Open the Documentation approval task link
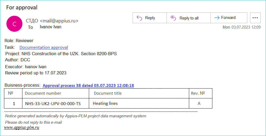Image resolution: width=266 pixels, height=136 pixels. [44, 47]
